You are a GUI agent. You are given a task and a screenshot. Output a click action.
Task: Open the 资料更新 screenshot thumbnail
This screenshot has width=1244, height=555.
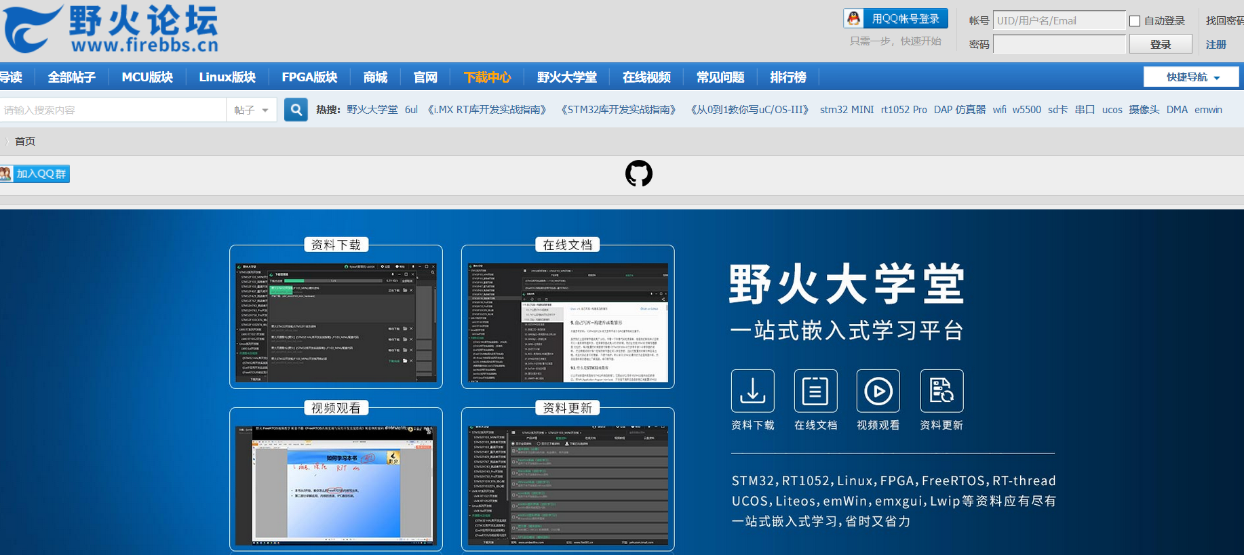(568, 485)
